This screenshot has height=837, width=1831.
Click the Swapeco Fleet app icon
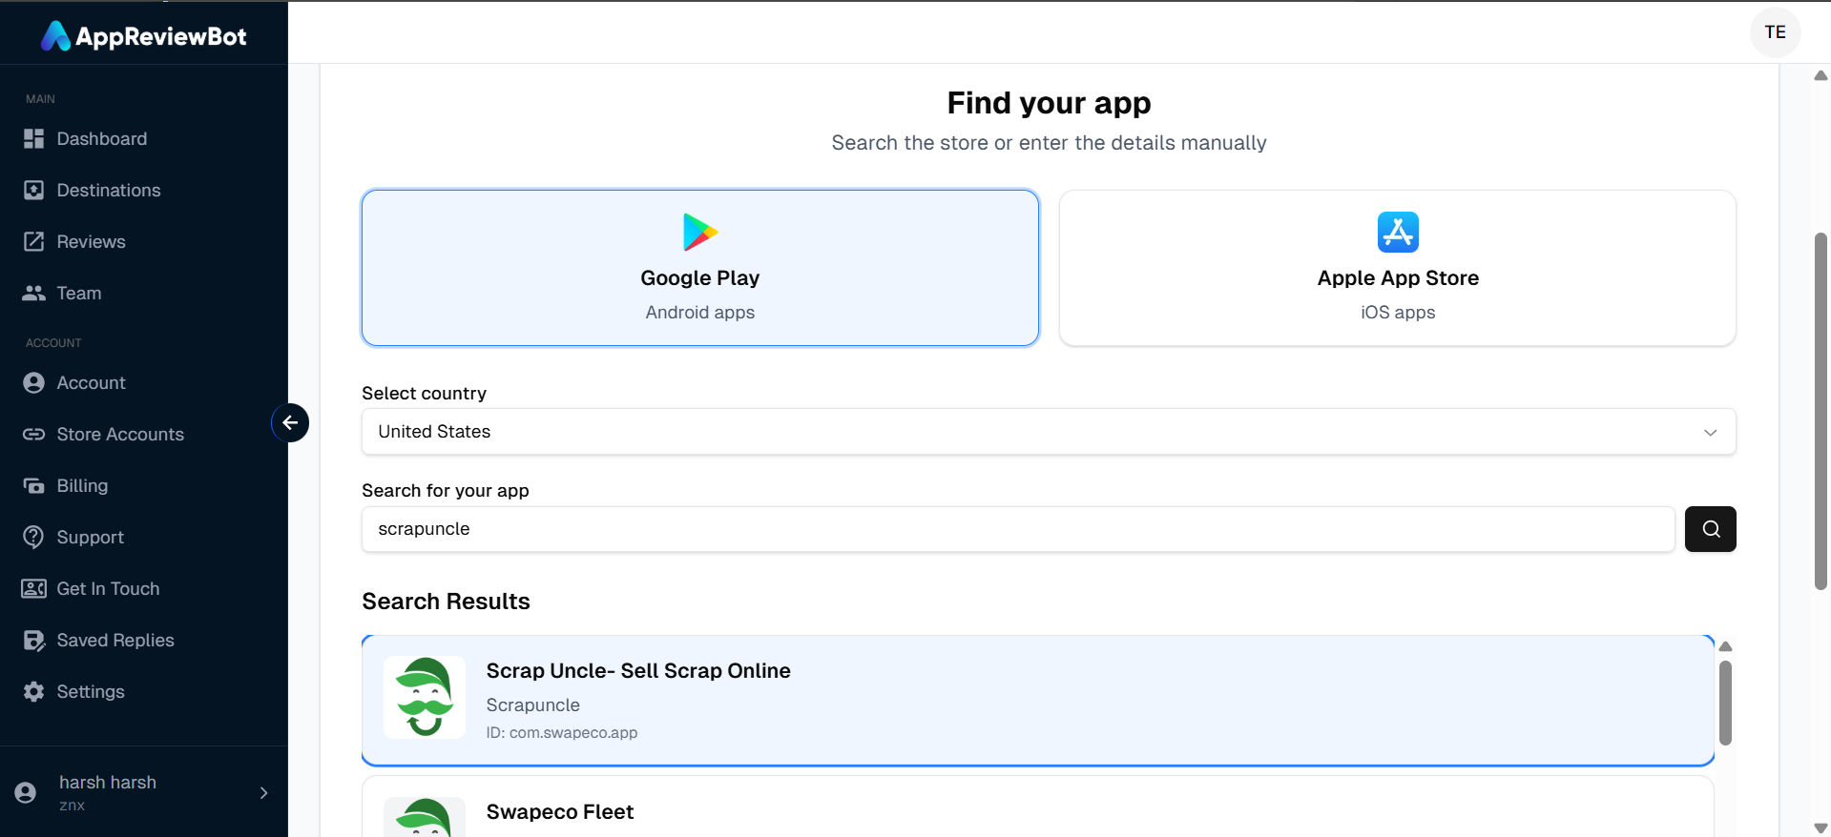(425, 817)
